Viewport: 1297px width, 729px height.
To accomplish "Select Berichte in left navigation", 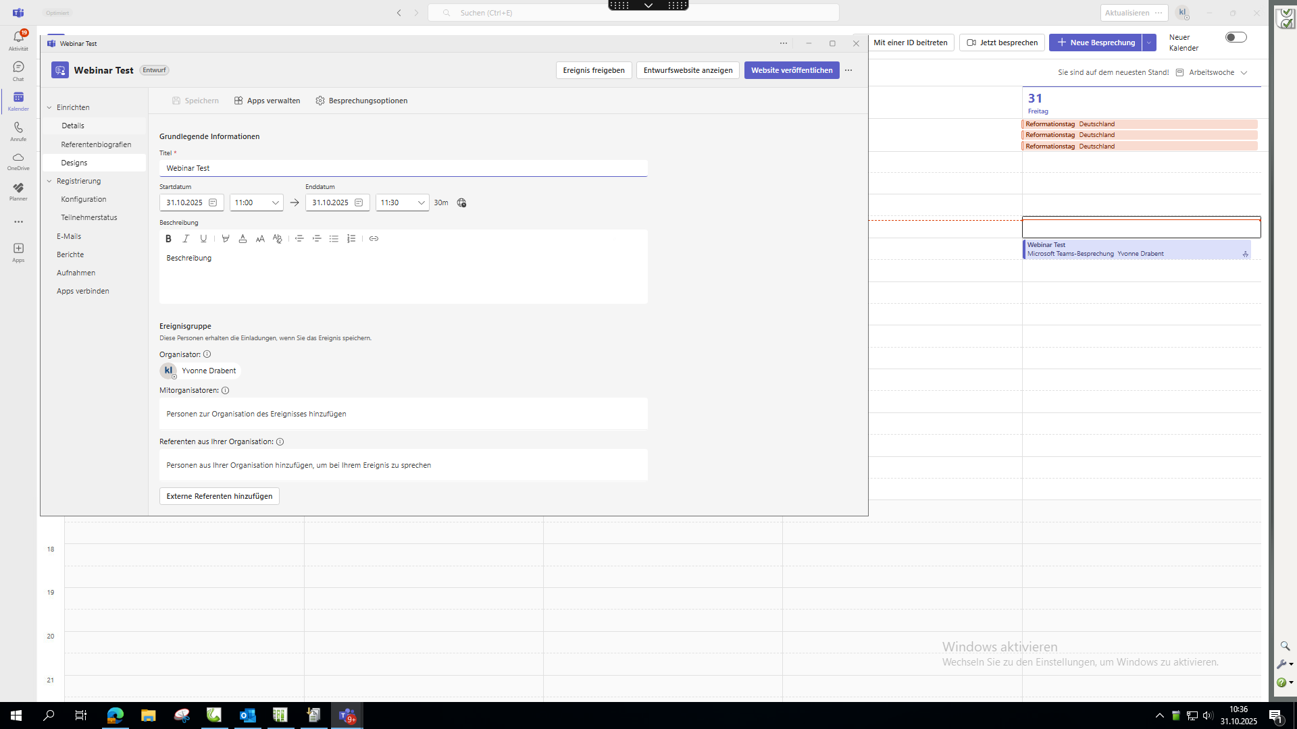I will (x=70, y=254).
